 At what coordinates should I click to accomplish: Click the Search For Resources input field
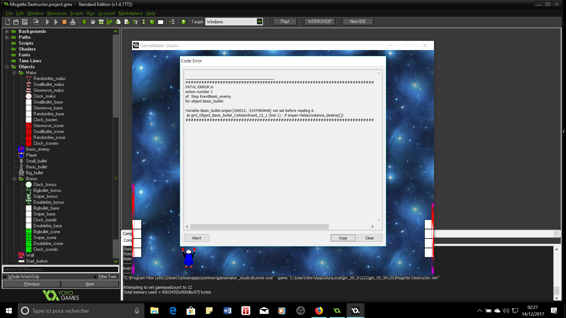(60, 269)
